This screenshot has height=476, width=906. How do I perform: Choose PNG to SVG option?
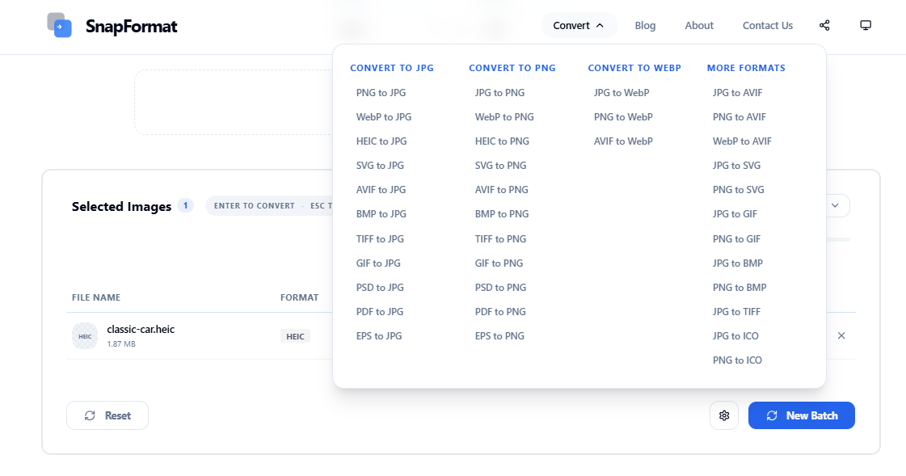pos(739,189)
